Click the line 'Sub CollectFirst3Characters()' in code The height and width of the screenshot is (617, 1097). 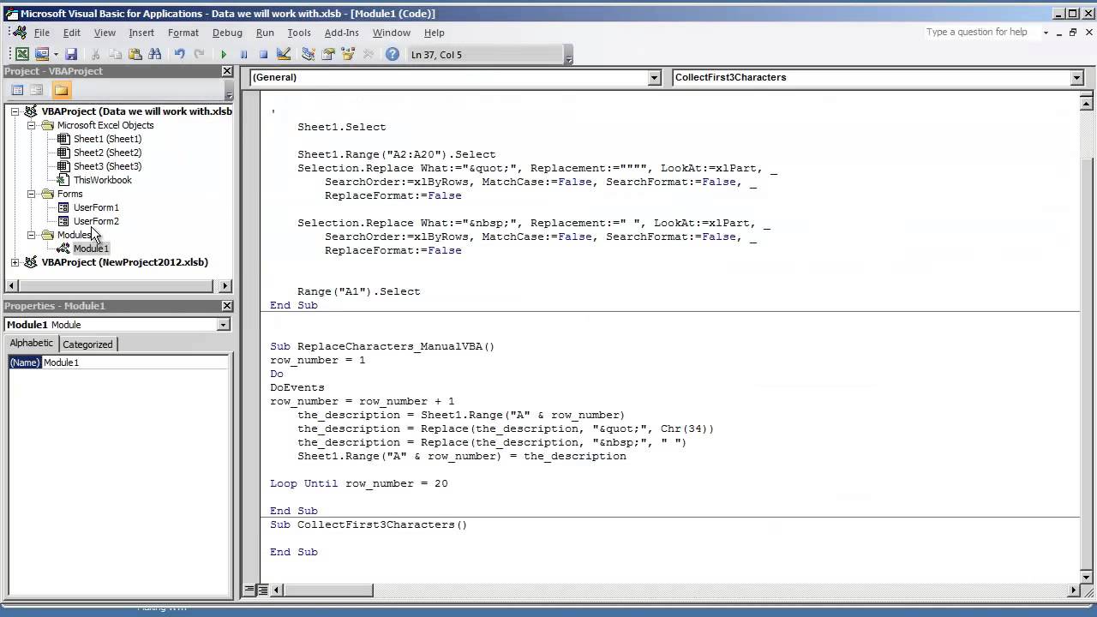point(369,524)
